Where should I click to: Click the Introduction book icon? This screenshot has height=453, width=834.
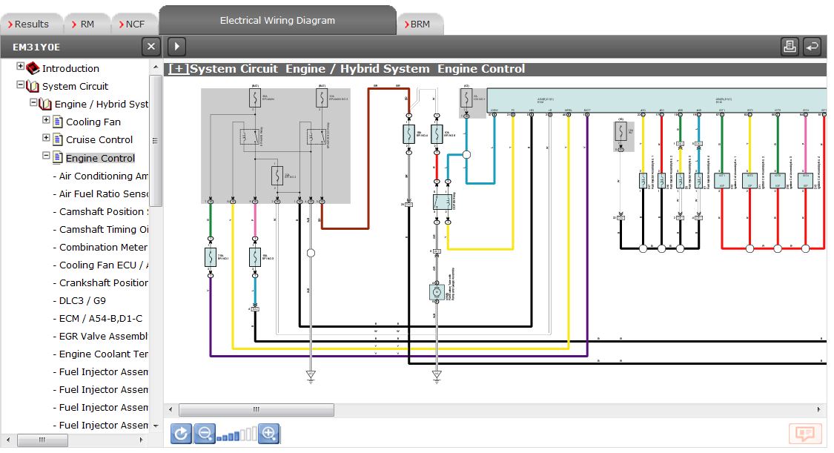click(x=33, y=68)
